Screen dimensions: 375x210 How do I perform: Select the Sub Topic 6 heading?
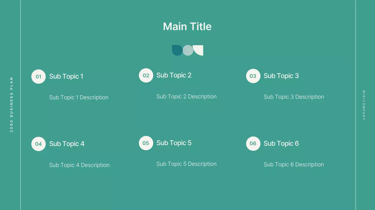281,143
